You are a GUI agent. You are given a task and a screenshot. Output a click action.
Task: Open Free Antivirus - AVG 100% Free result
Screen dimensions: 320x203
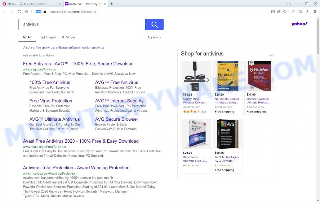click(x=78, y=64)
